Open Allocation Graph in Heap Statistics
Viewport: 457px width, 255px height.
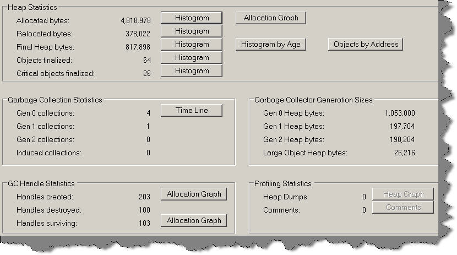click(x=271, y=18)
